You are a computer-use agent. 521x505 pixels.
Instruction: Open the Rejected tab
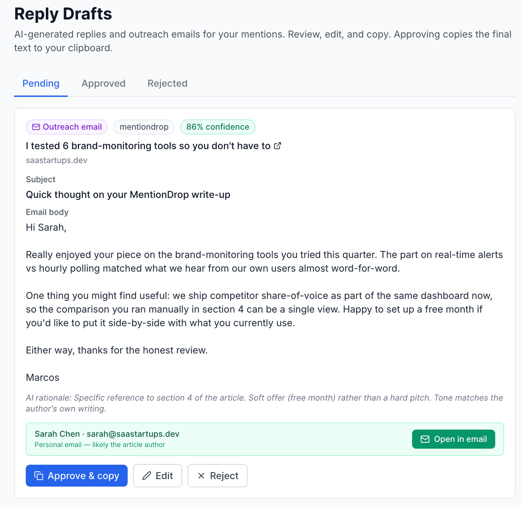167,83
